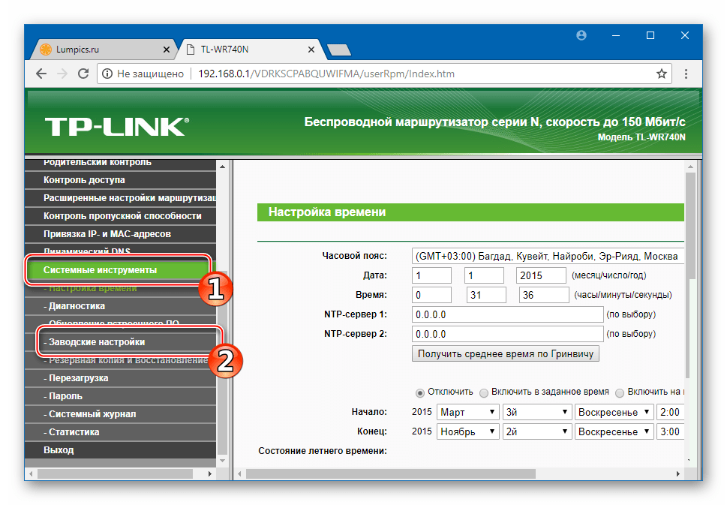727x505 pixels.
Task: Click Получить среднее время по Гринвичу button
Action: click(506, 354)
